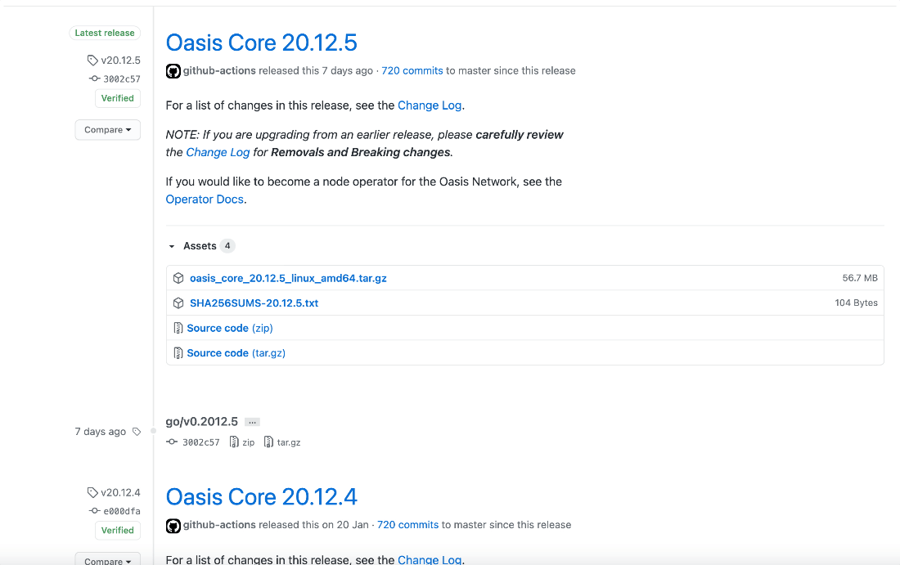
Task: Collapse the Assets section triangle
Action: pyautogui.click(x=172, y=246)
